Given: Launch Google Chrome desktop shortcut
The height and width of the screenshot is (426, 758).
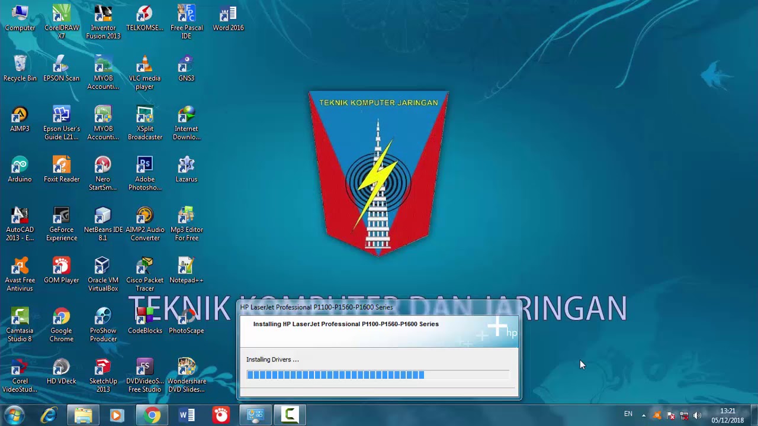Looking at the screenshot, I should click(62, 325).
